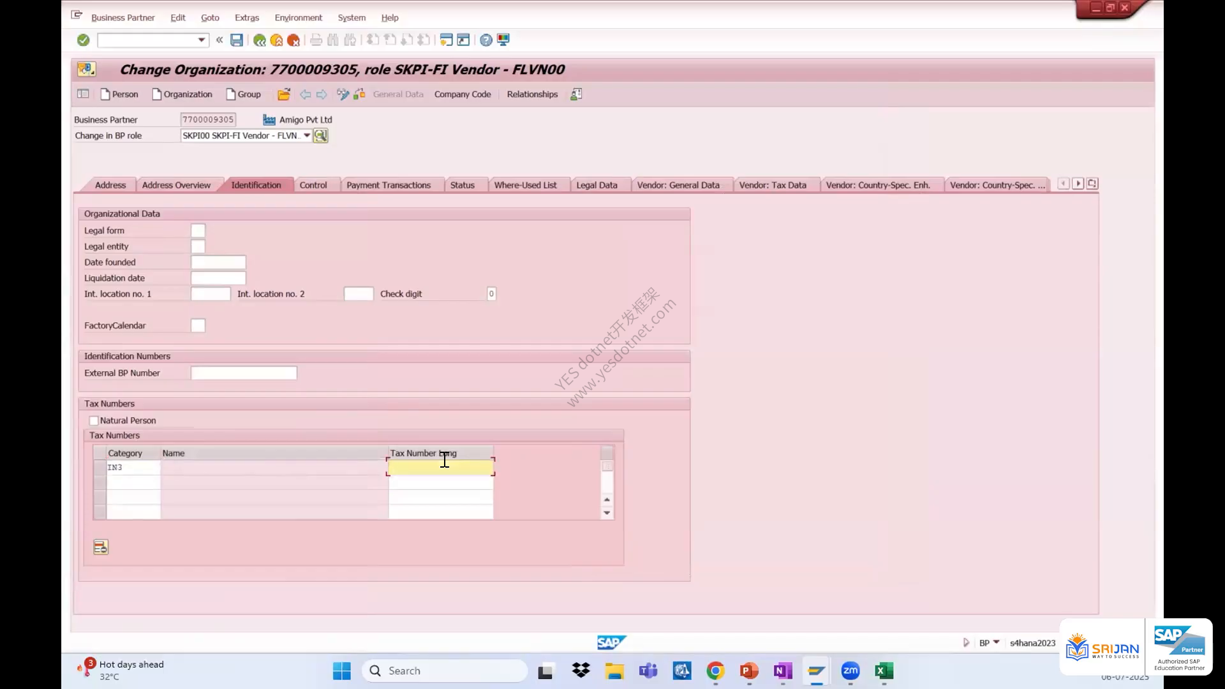Click the SAP menu icon left of Business Partner

[x=77, y=15]
